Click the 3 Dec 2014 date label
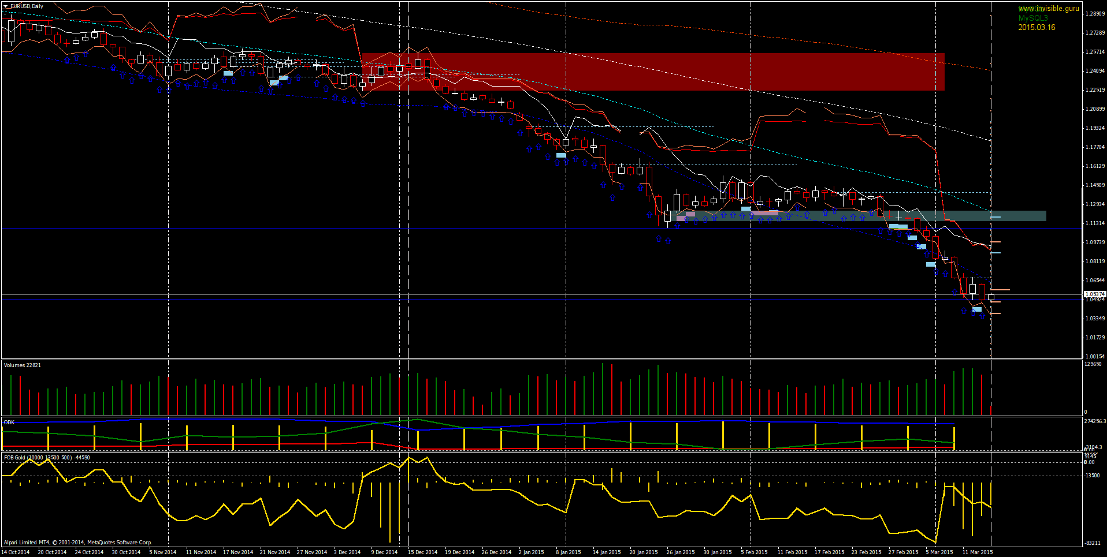Screen dimensions: 1107x557 347,552
